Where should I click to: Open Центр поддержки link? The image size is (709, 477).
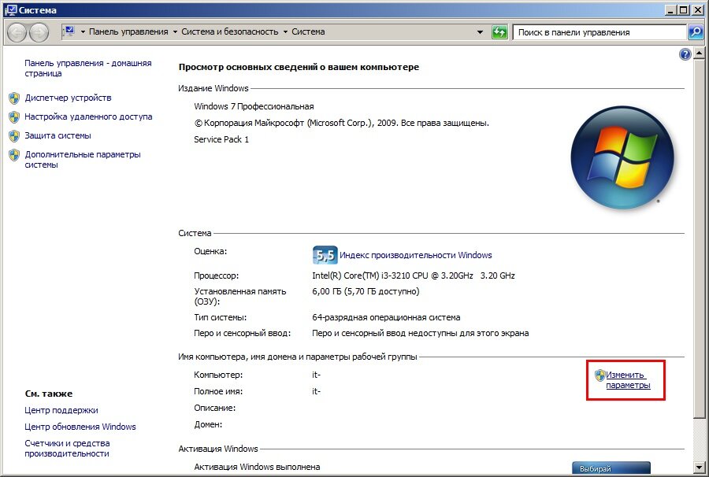[61, 410]
